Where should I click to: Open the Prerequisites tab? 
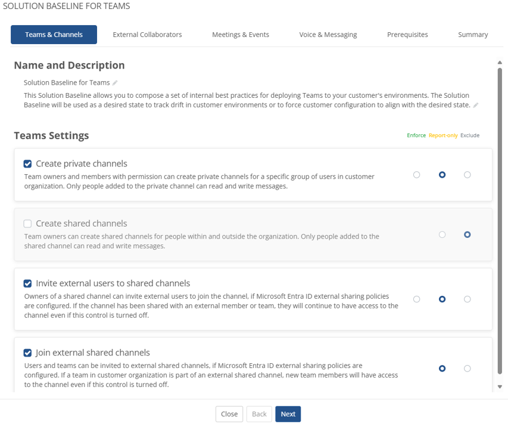(x=407, y=35)
